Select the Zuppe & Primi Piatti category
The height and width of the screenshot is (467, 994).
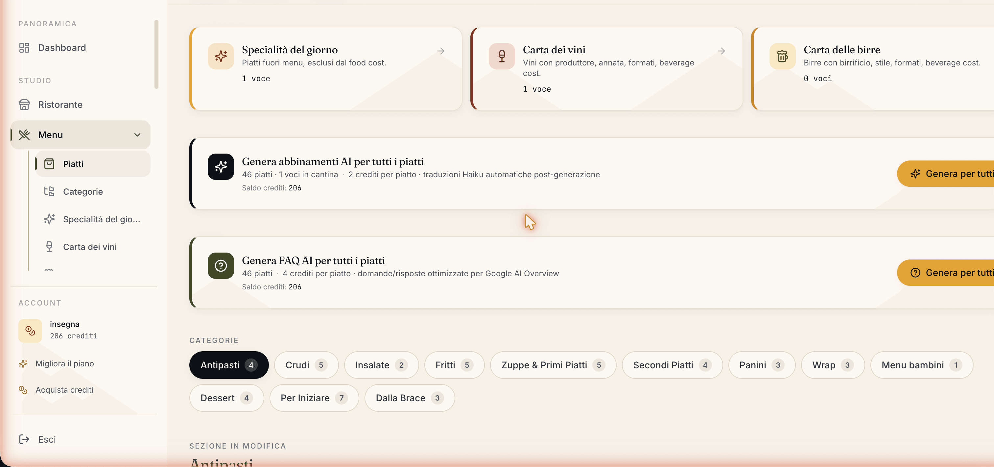553,365
